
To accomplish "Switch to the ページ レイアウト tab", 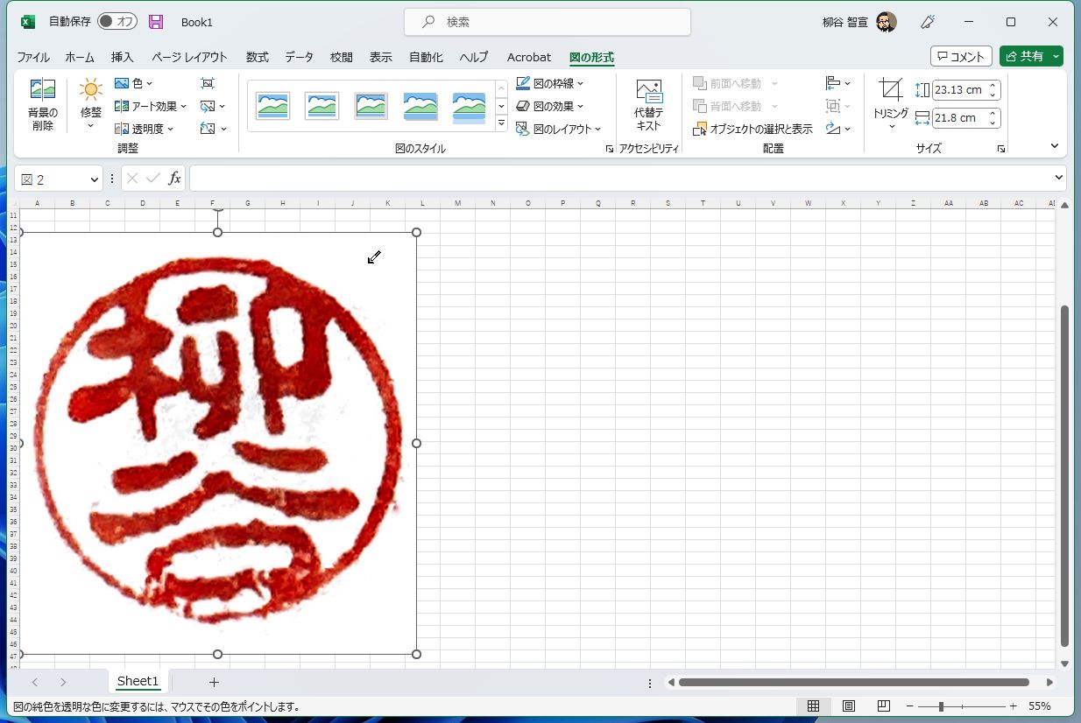I will tap(189, 57).
